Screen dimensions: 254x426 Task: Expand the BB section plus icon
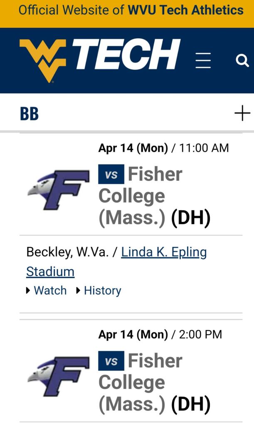[242, 113]
